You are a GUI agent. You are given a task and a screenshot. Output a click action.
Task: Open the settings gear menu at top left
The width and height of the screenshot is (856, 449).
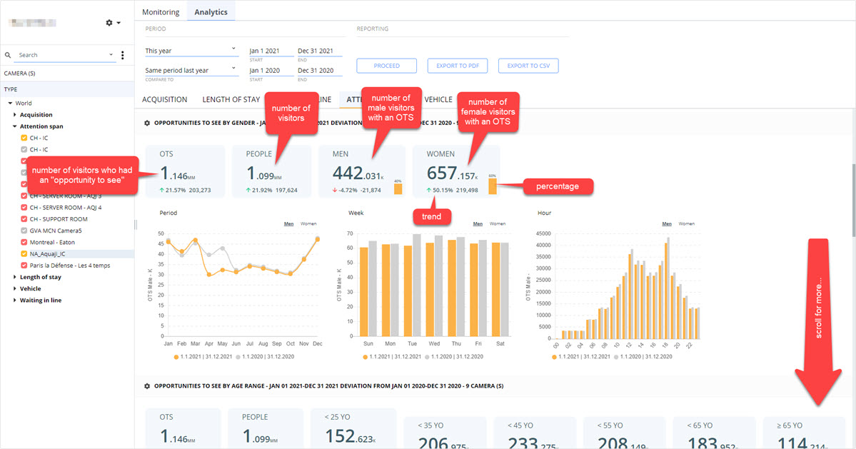pyautogui.click(x=113, y=23)
